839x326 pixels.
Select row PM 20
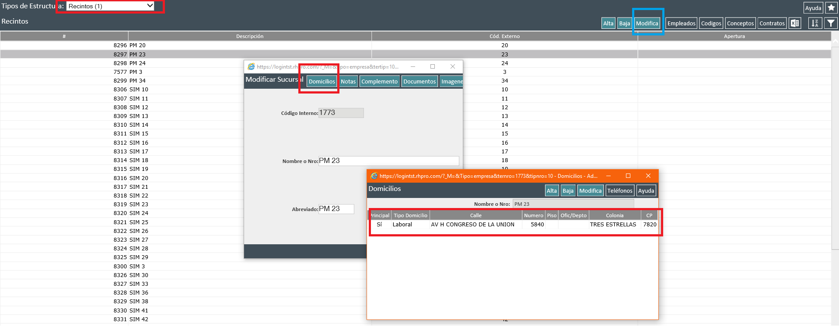click(x=416, y=45)
